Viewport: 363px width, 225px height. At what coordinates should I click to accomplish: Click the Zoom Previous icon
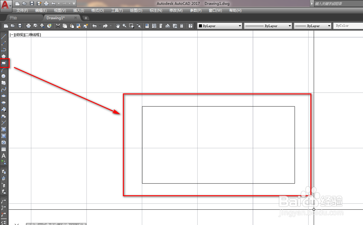(138, 26)
